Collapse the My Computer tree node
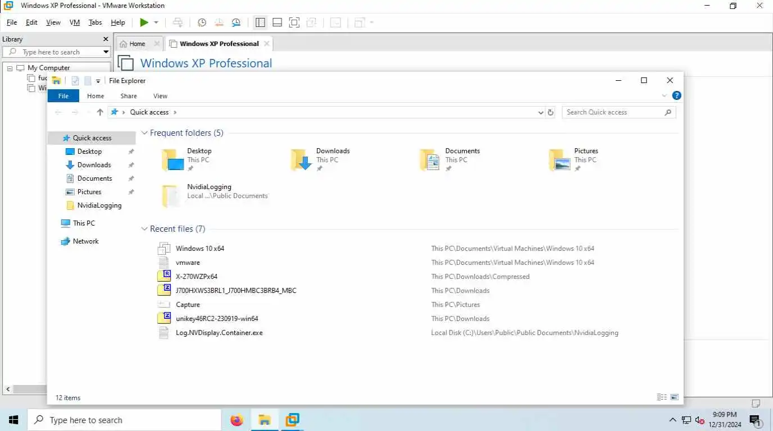 [x=10, y=68]
